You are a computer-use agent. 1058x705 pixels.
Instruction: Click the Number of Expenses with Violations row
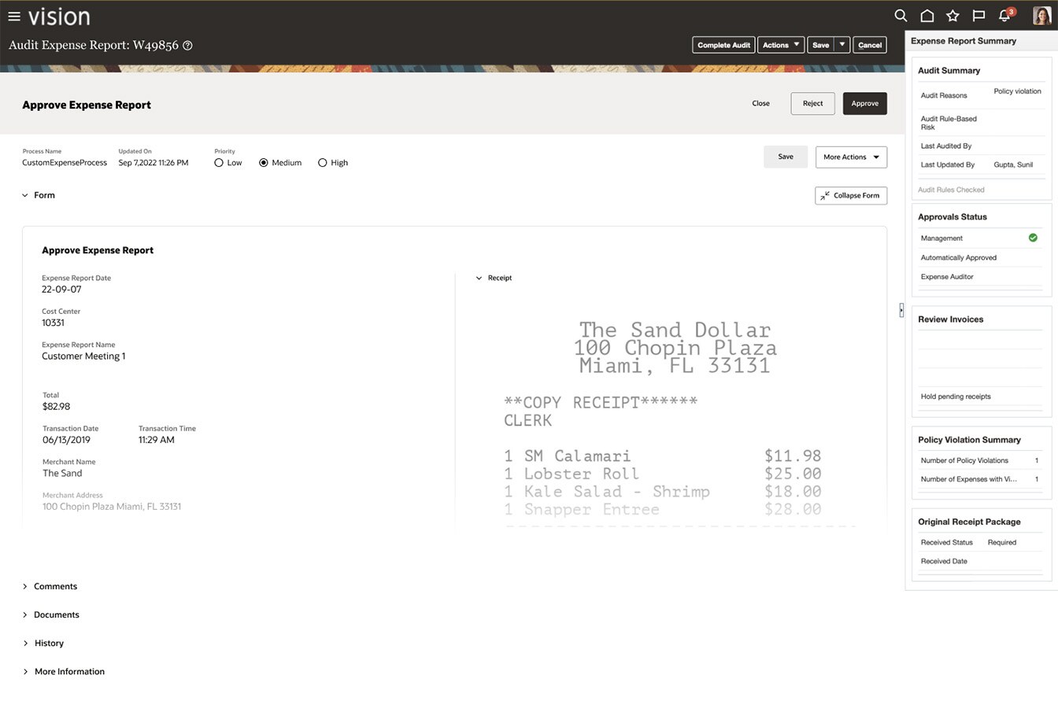pos(981,479)
